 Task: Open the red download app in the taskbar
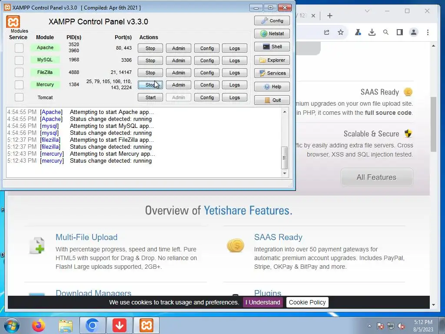pyautogui.click(x=120, y=325)
